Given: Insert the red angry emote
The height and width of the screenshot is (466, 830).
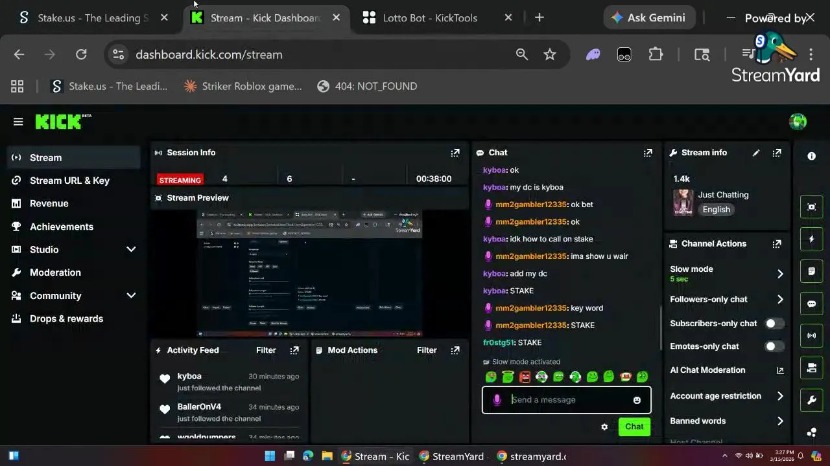Looking at the screenshot, I should [525, 377].
